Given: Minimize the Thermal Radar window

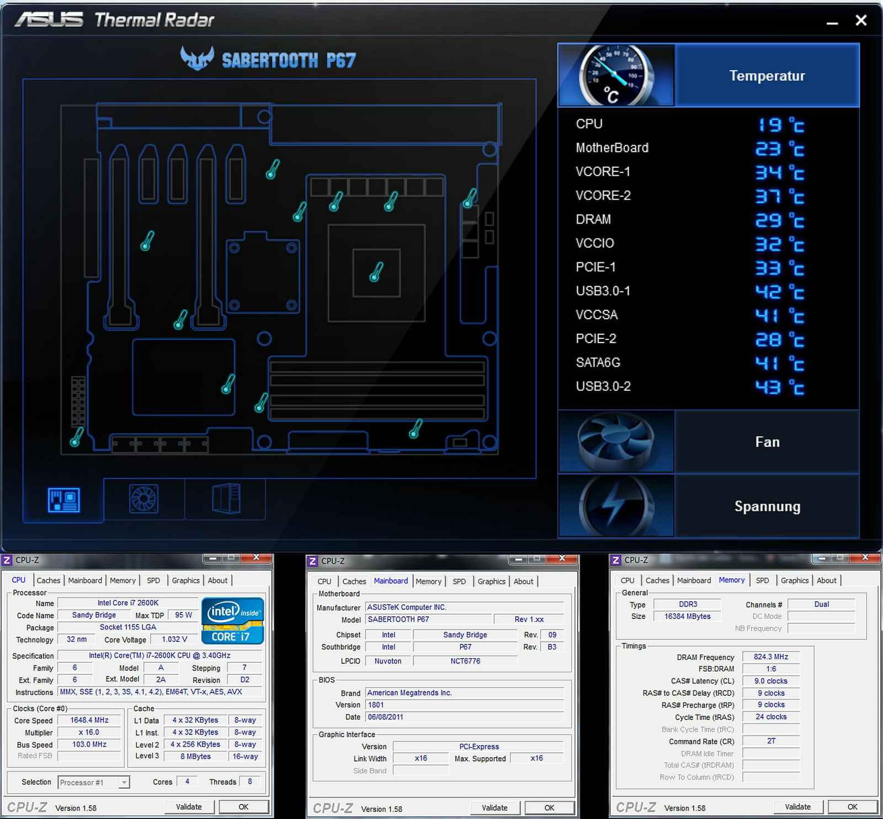Looking at the screenshot, I should click(832, 22).
